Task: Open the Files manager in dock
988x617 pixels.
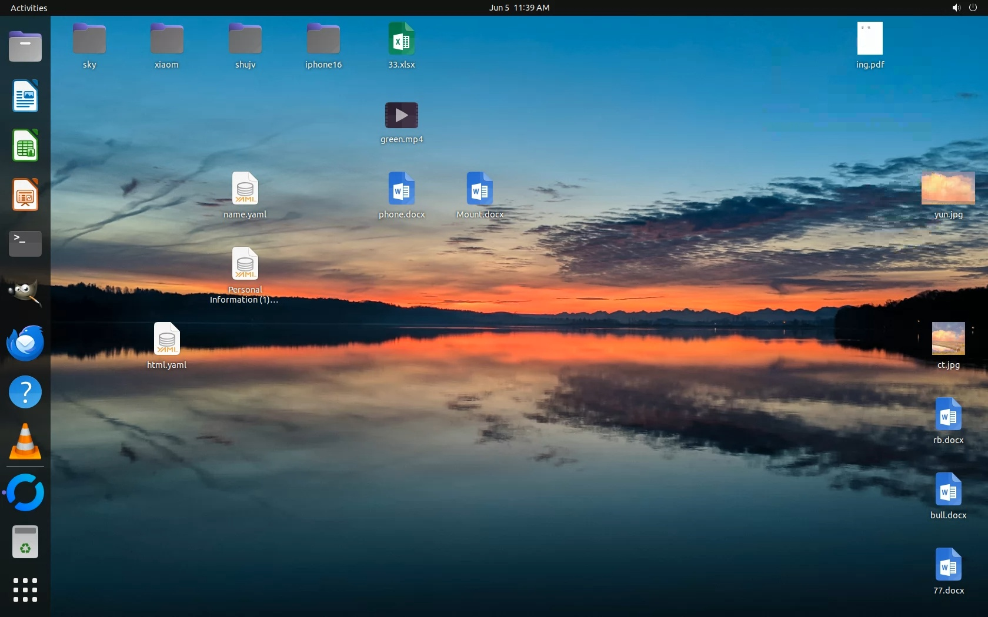Action: [25, 46]
